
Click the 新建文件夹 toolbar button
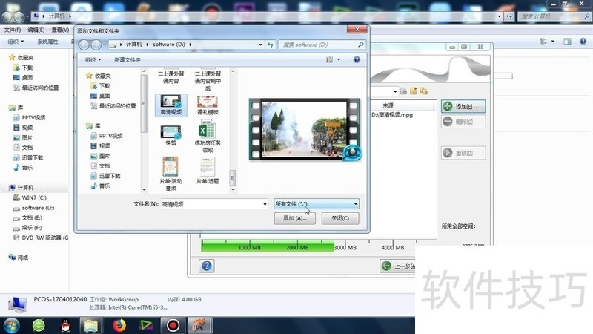click(130, 59)
